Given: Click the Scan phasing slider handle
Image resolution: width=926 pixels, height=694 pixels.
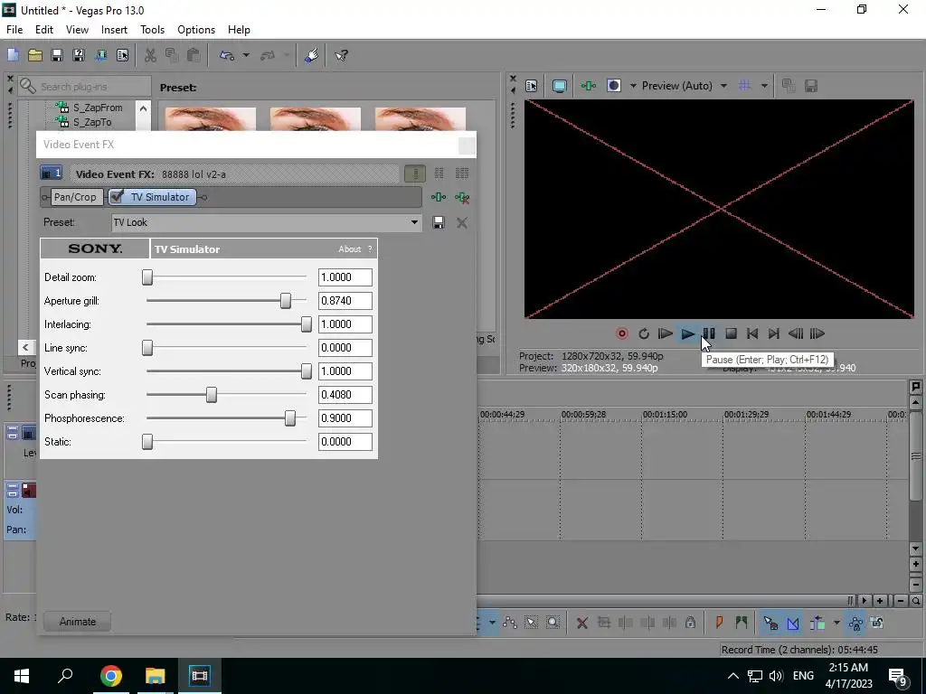Looking at the screenshot, I should click(212, 395).
